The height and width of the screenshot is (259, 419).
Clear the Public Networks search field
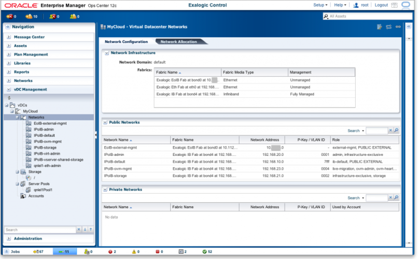click(x=390, y=131)
